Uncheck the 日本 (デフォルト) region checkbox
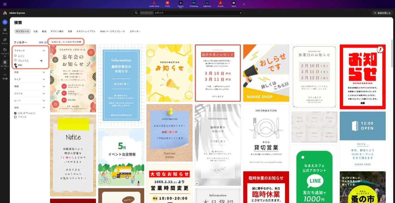Viewport: 395px width, 203px height. click(x=16, y=113)
